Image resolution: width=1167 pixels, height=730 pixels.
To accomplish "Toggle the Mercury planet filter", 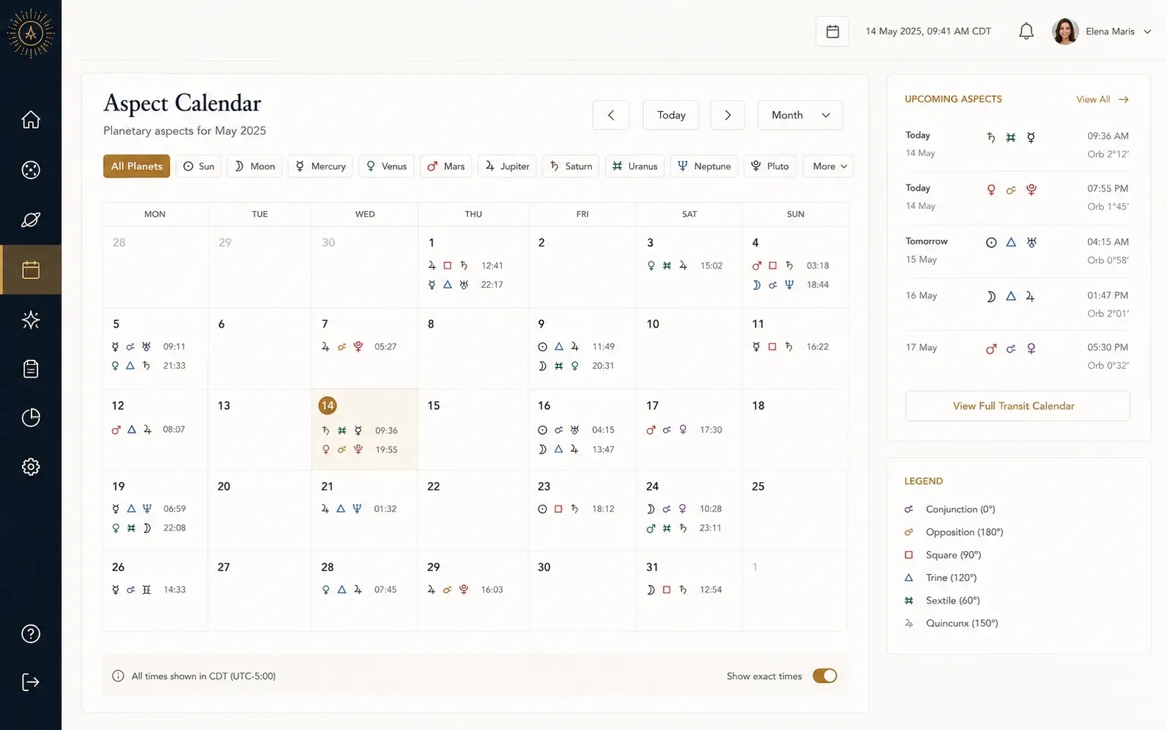I will (x=321, y=166).
